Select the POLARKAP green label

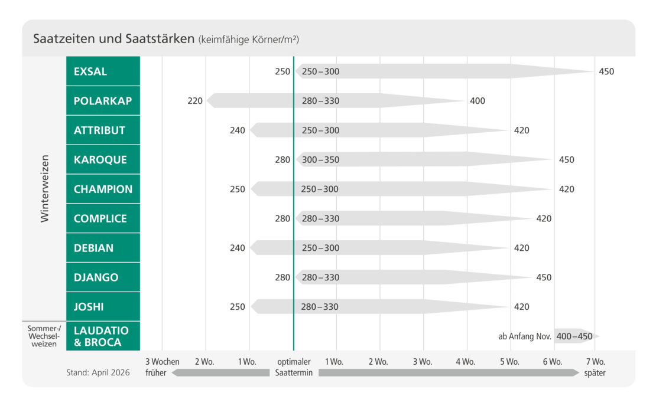103,101
